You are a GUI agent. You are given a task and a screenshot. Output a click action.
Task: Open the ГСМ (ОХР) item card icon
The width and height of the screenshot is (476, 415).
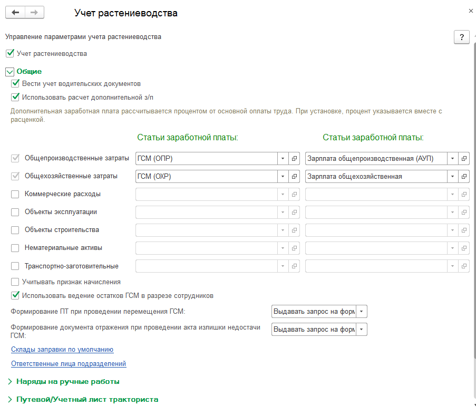click(x=294, y=176)
